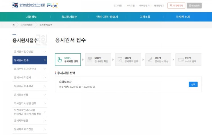The image size is (212, 135).
Task: Click the 응시원서 접수 page title
Action: pos(70,40)
